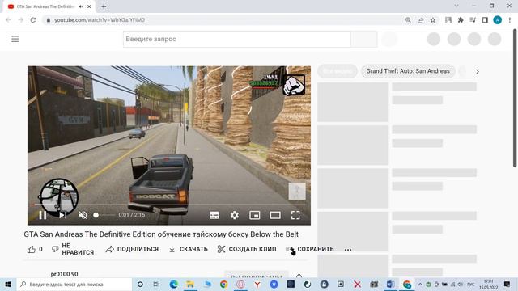Viewport: 518px width, 291px height.
Task: Open channel pr0100 90
Action: [65, 274]
